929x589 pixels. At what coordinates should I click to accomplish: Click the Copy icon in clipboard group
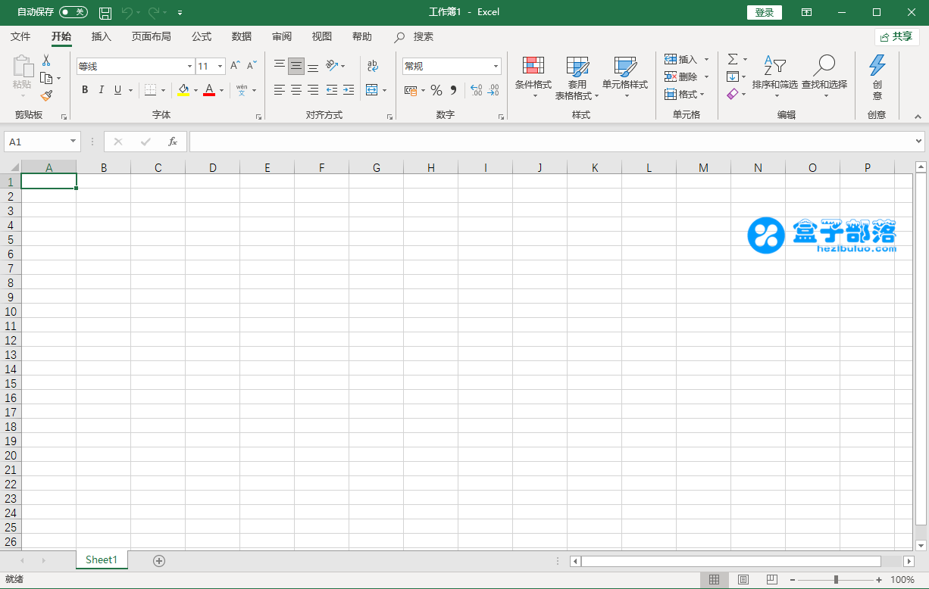point(46,78)
